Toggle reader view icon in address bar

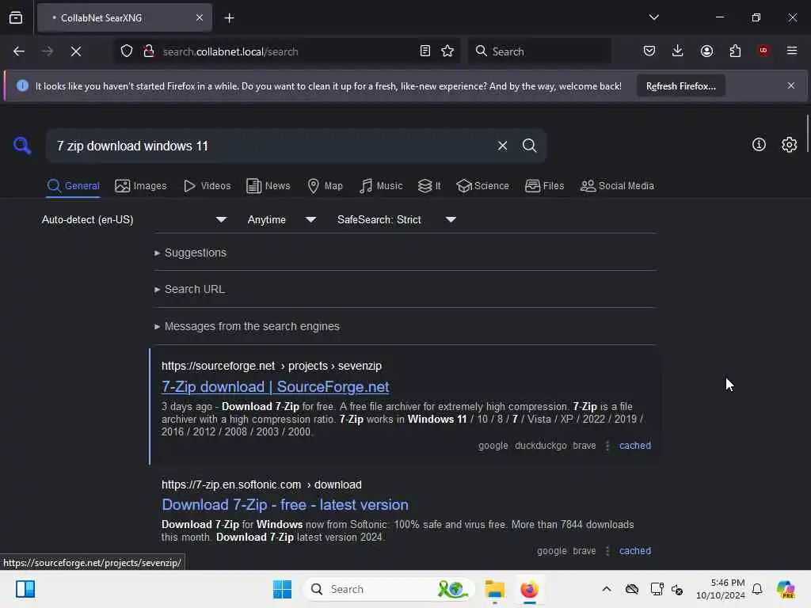point(425,51)
